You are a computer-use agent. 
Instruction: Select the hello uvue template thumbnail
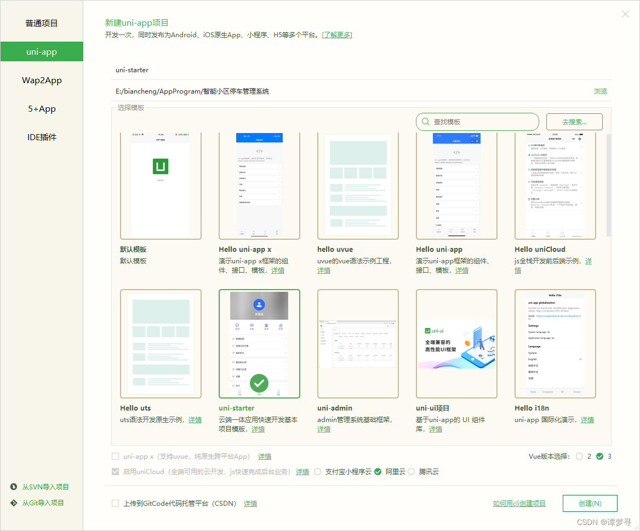click(358, 186)
